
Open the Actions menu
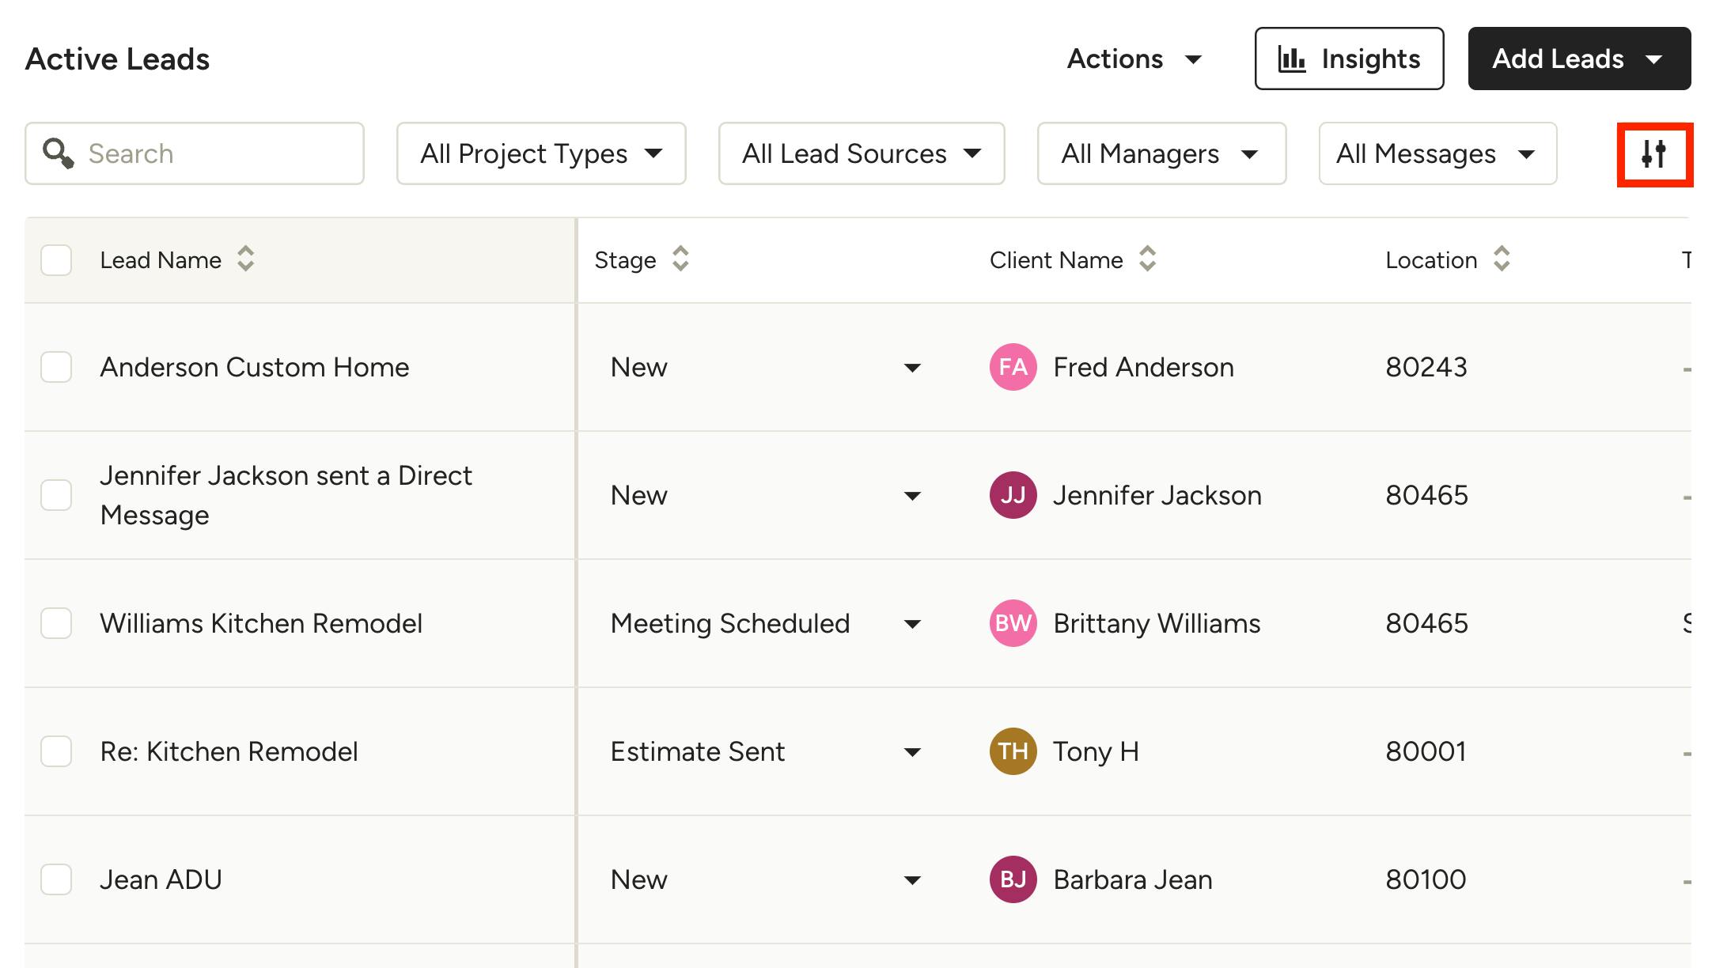pos(1134,59)
